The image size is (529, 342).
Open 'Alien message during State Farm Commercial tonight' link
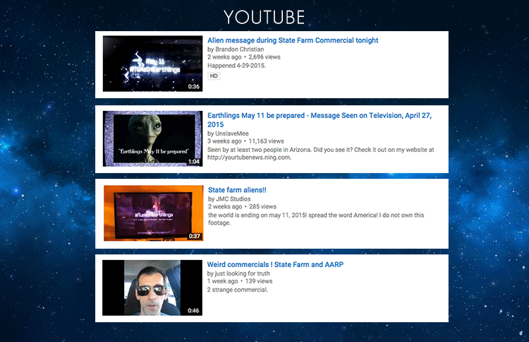293,40
